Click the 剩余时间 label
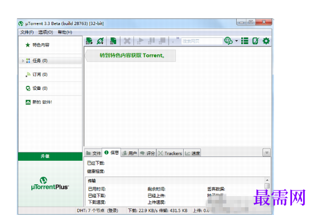Image resolution: width=316 pixels, height=215 pixels. 156,189
